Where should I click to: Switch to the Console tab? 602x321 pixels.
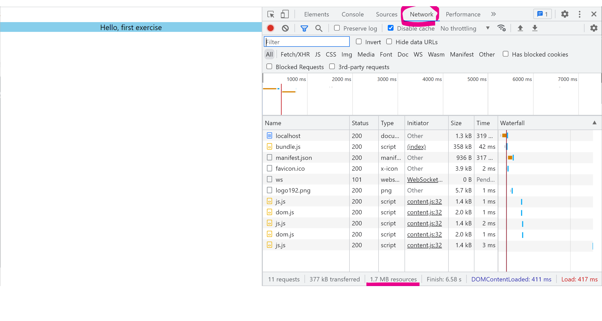pos(353,14)
